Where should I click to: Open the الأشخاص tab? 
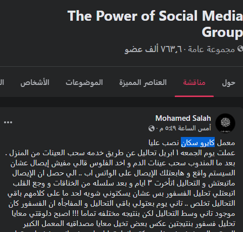pyautogui.click(x=35, y=83)
